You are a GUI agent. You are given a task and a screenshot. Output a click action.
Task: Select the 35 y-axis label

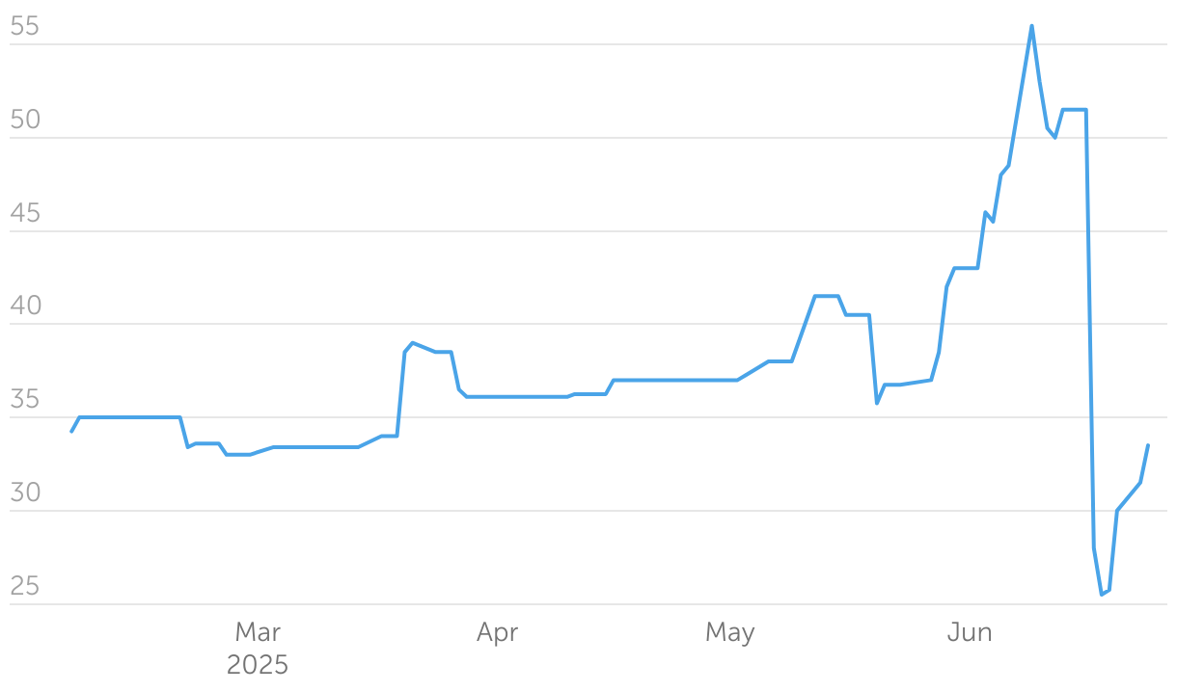(24, 401)
